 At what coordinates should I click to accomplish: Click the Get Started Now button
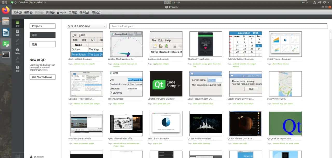click(x=42, y=77)
